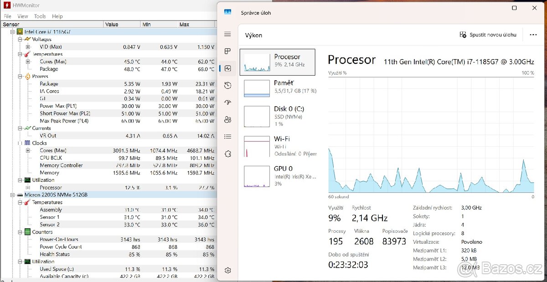This screenshot has height=282, width=547.
Task: Open the App history view icon
Action: (228, 85)
